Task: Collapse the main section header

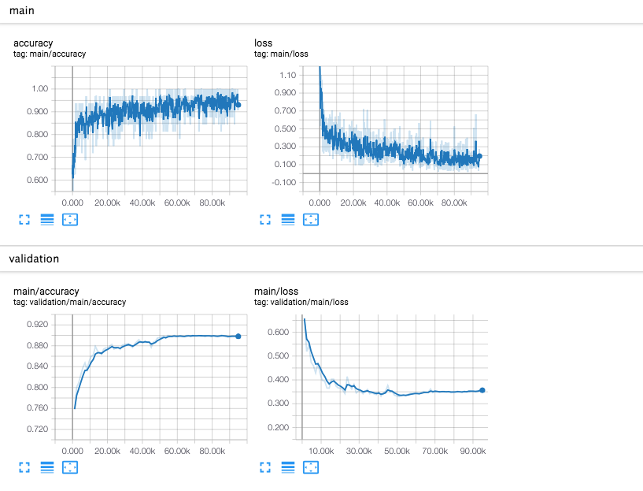Action: pyautogui.click(x=21, y=10)
